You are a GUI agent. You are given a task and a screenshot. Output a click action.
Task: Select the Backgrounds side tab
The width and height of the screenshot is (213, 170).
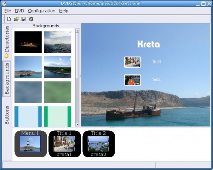click(7, 79)
